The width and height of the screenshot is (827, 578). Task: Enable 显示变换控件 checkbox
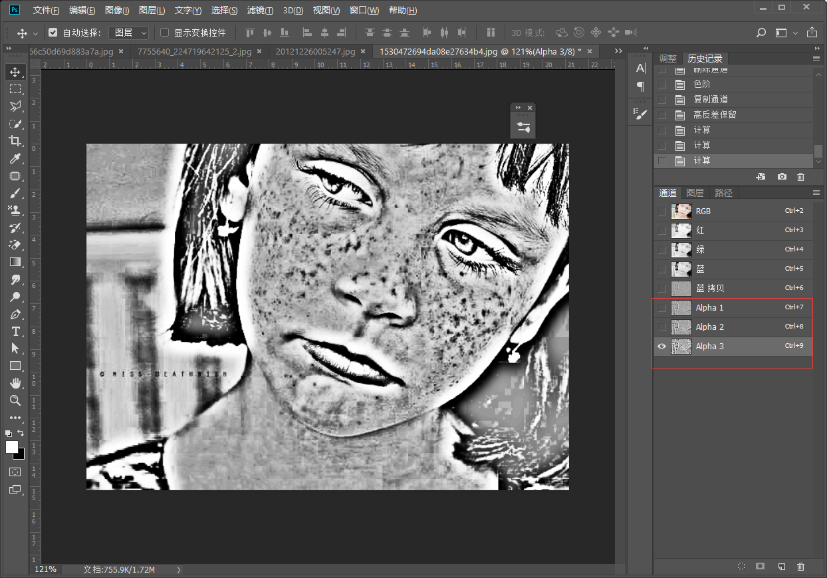pyautogui.click(x=165, y=33)
